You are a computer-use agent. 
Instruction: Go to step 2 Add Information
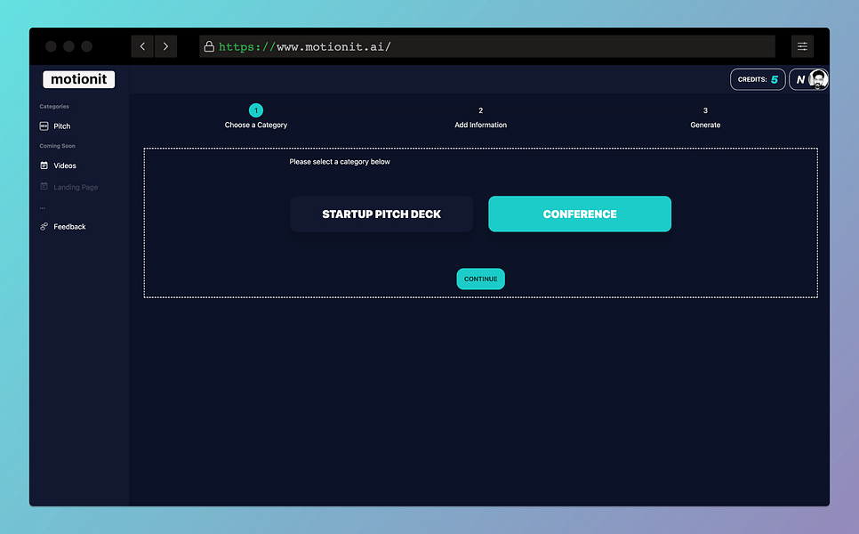(x=480, y=117)
